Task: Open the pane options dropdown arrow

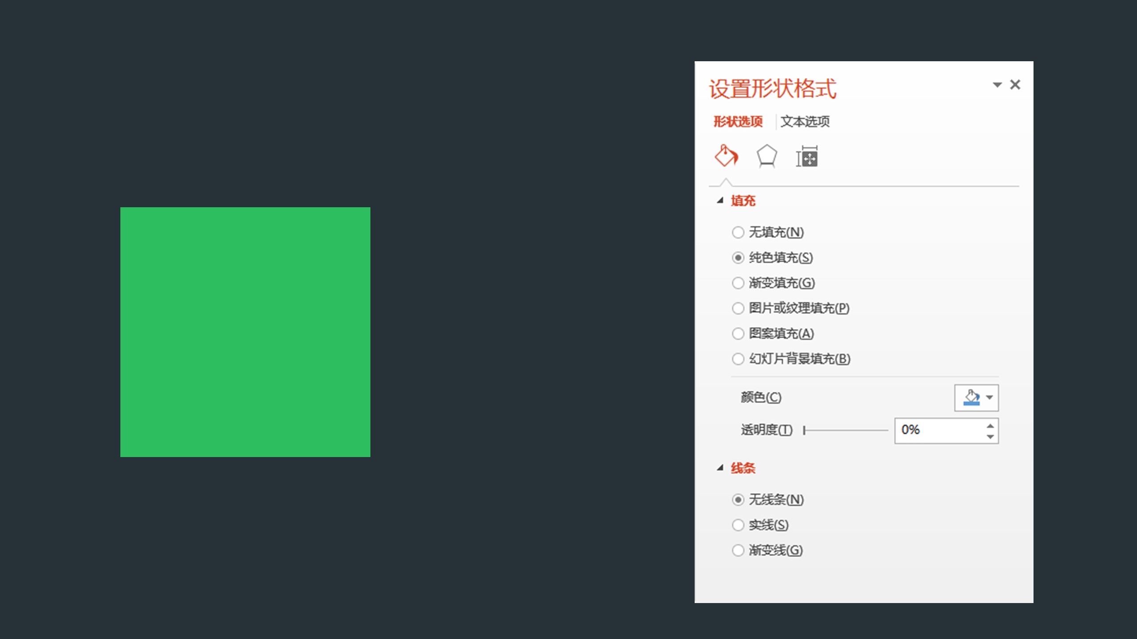Action: point(997,85)
